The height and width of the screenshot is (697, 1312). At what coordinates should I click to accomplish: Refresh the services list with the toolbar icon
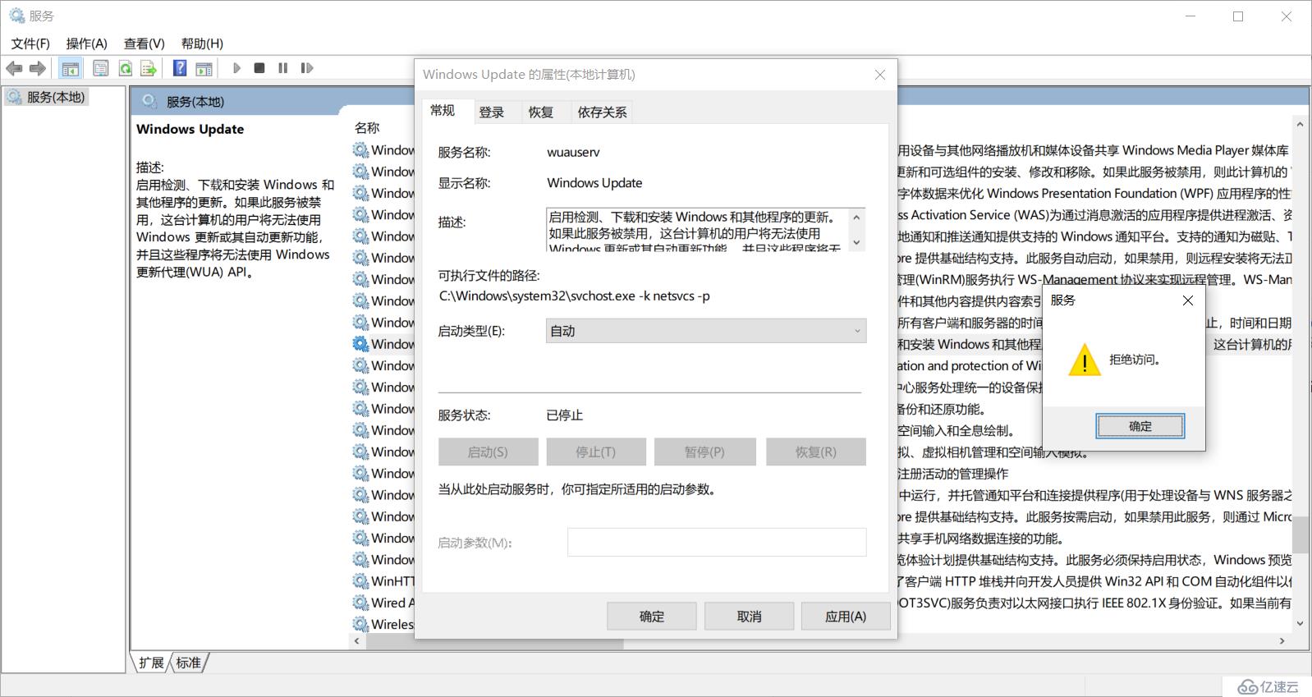(126, 68)
